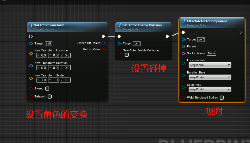Image resolution: width=250 pixels, height=143 pixels.
Task: Click Set Actor Enable Collision input exec pin
Action: tap(119, 36)
